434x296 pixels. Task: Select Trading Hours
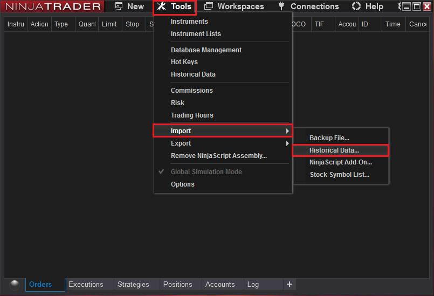click(x=192, y=115)
